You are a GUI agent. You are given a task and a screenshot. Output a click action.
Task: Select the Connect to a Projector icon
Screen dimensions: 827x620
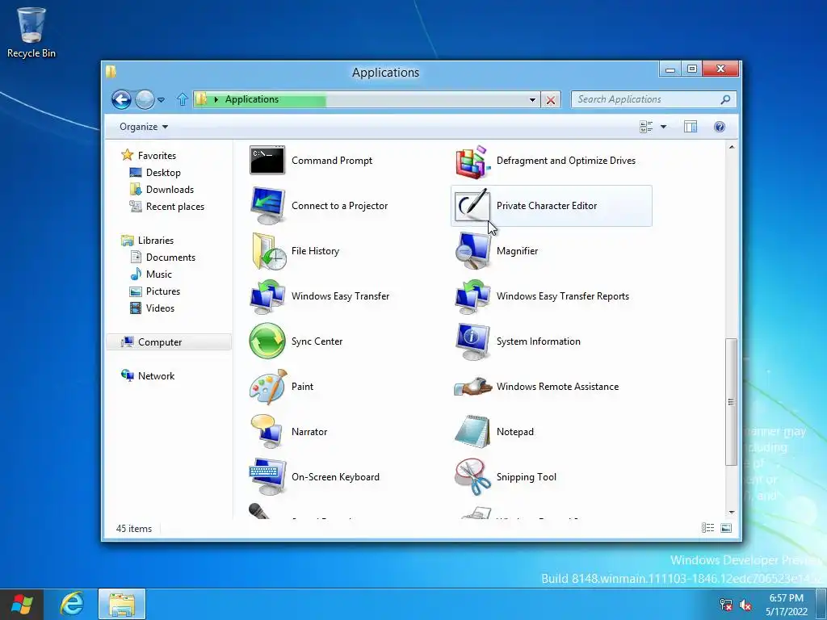coord(267,206)
